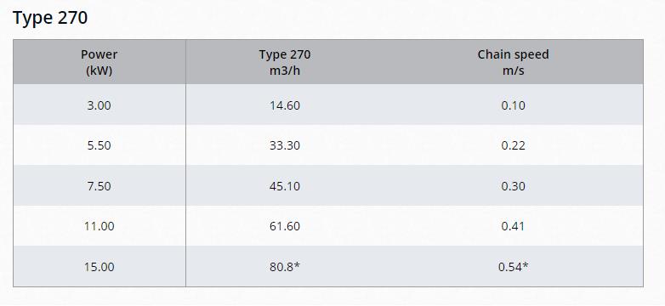Click the 14.60 capacity cell
This screenshot has width=665, height=306.
[x=285, y=105]
